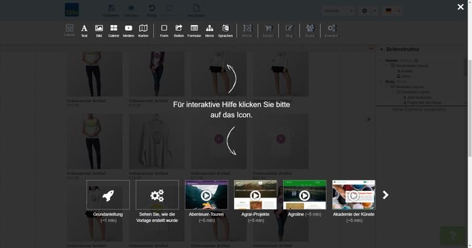Select the dimmed Blöcke tool
The width and height of the screenshot is (472, 248).
click(x=247, y=31)
